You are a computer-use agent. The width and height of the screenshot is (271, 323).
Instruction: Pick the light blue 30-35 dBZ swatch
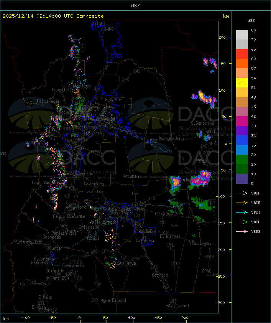click(x=242, y=150)
